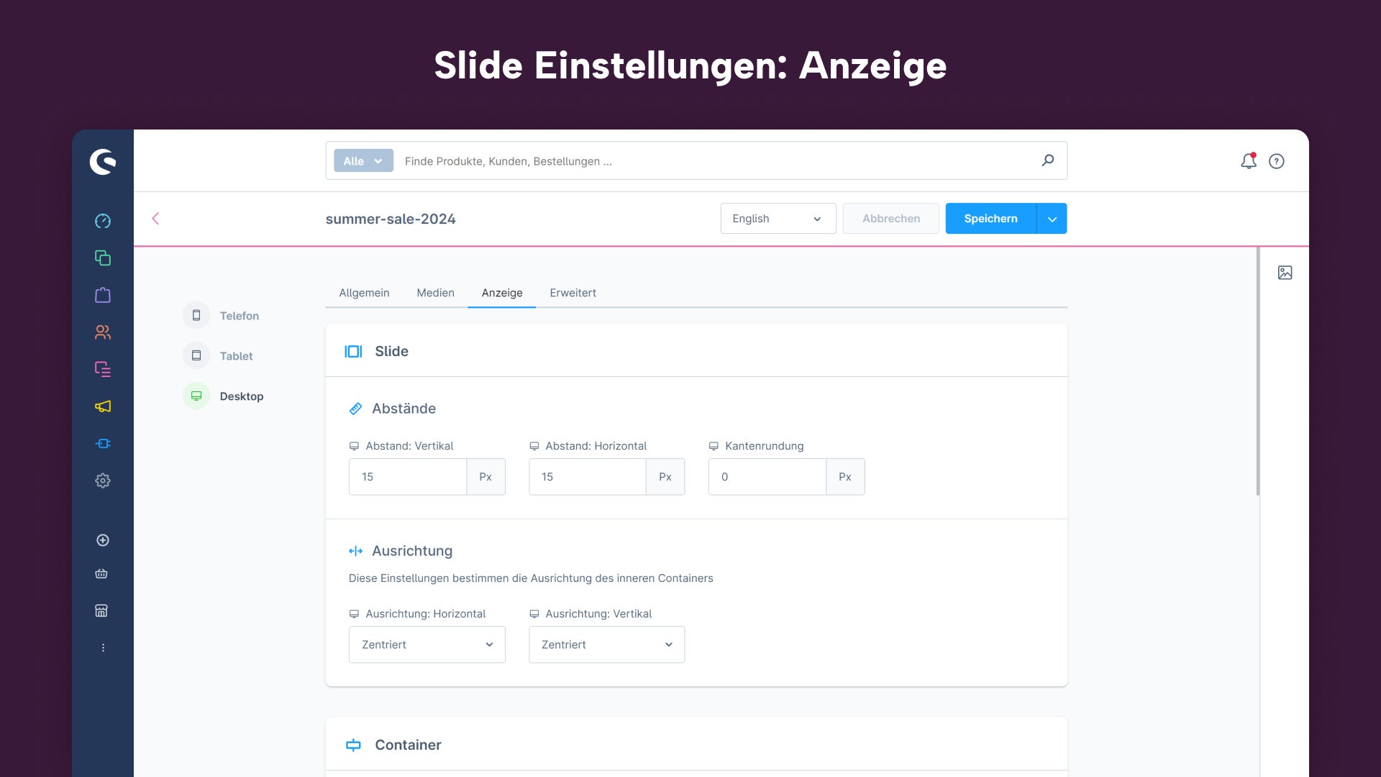Image resolution: width=1381 pixels, height=777 pixels.
Task: Select the Tablet device view
Action: pos(236,355)
